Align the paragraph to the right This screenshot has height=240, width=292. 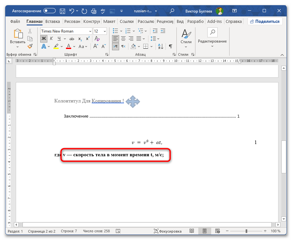click(131, 39)
